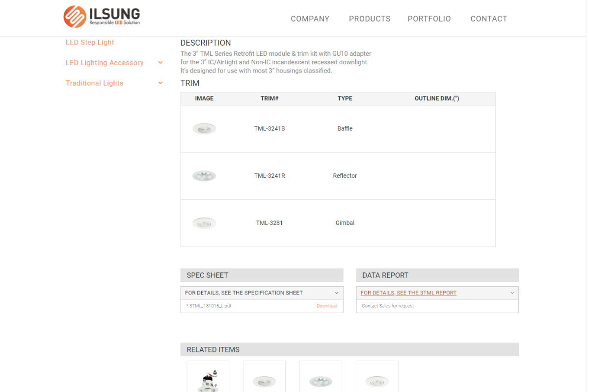Toggle the 3TML report dropdown arrow
Screen dimensions: 589x392
point(512,293)
